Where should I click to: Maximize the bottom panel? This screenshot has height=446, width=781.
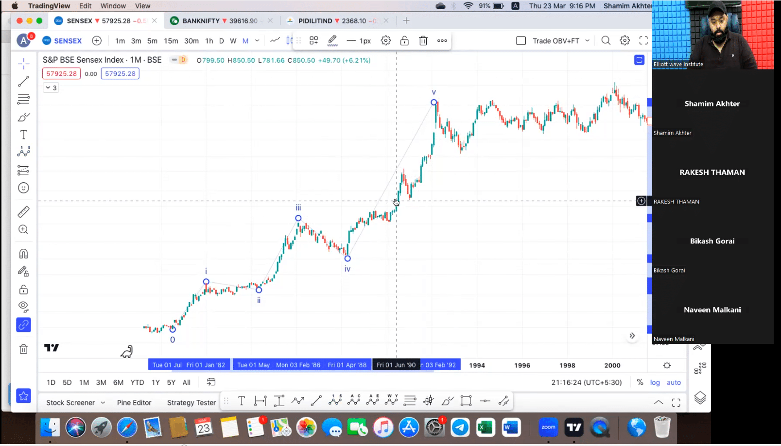point(676,402)
